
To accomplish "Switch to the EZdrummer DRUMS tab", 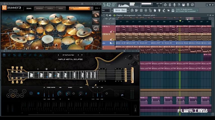I will [29, 8].
